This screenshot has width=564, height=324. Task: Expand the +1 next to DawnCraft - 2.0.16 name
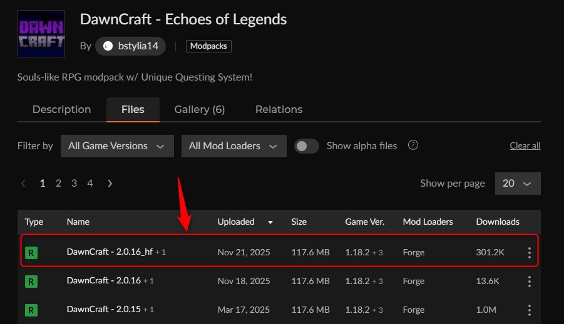tap(148, 281)
